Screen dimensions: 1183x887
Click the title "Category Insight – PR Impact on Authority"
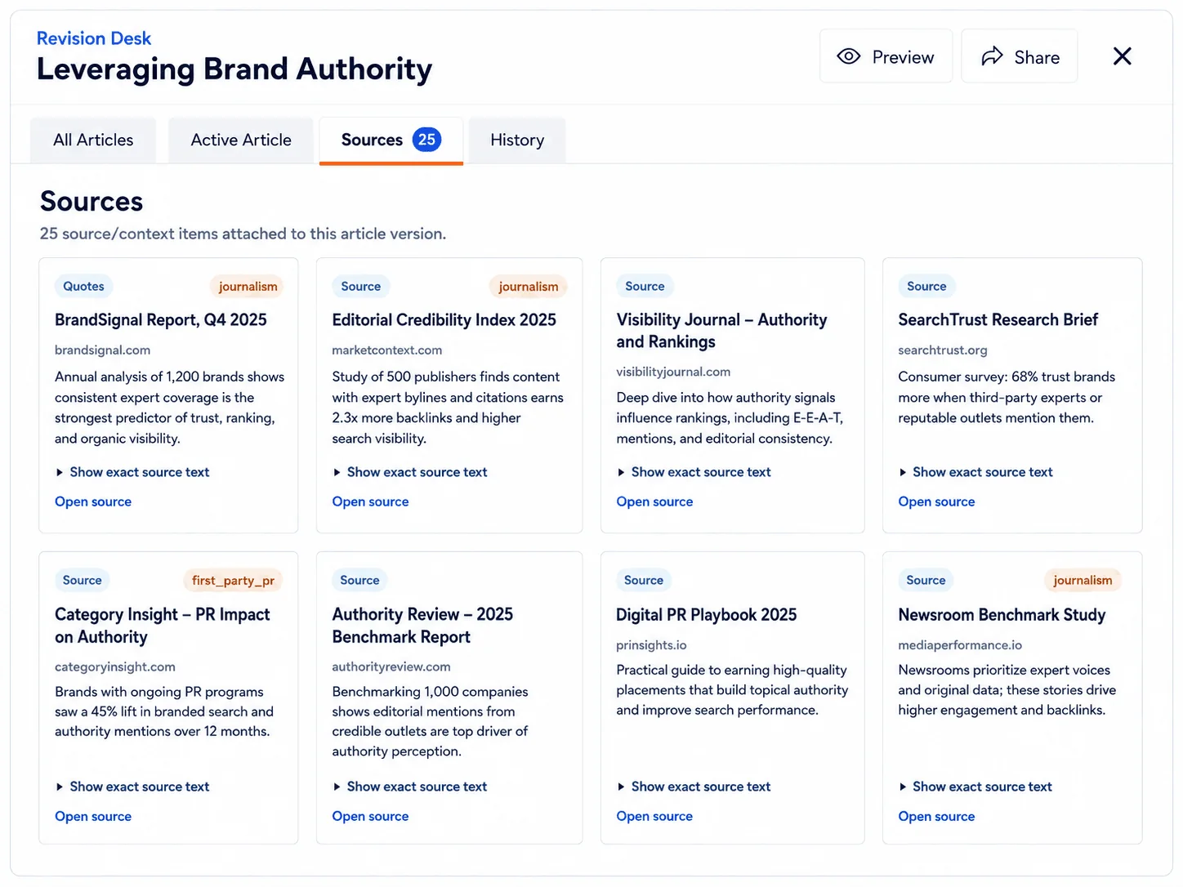(x=162, y=626)
